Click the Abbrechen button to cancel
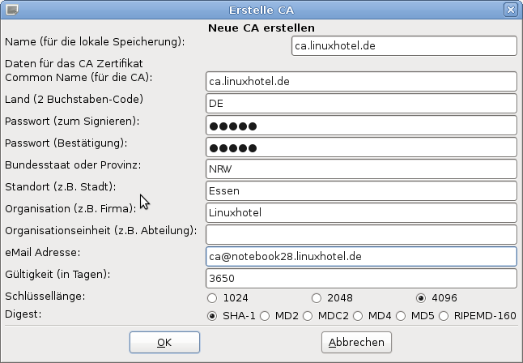523x363 pixels. 356,343
